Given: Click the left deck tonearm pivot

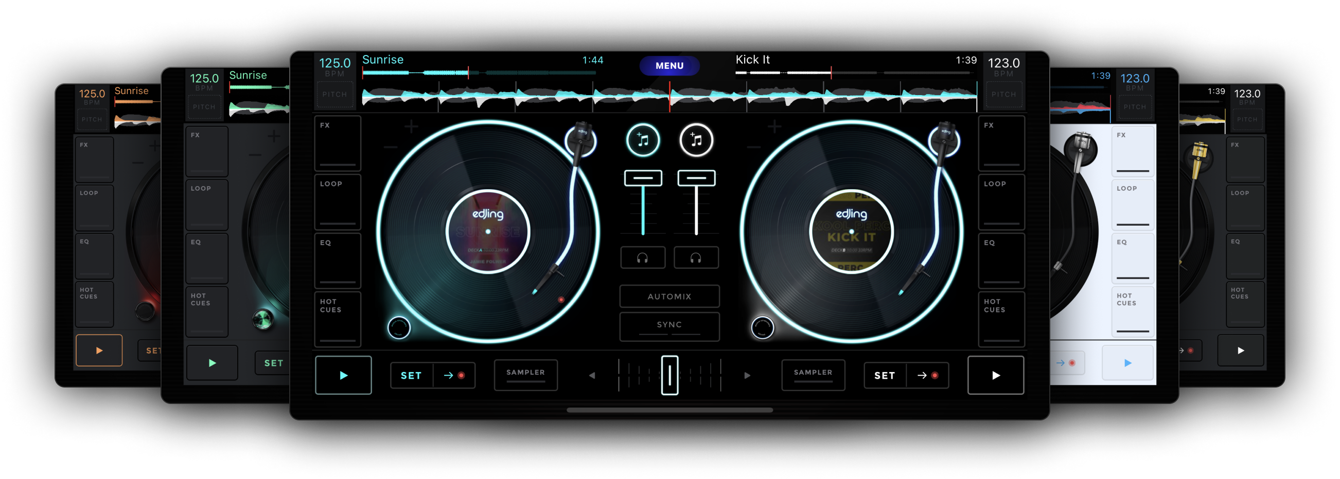Looking at the screenshot, I should coord(581,140).
